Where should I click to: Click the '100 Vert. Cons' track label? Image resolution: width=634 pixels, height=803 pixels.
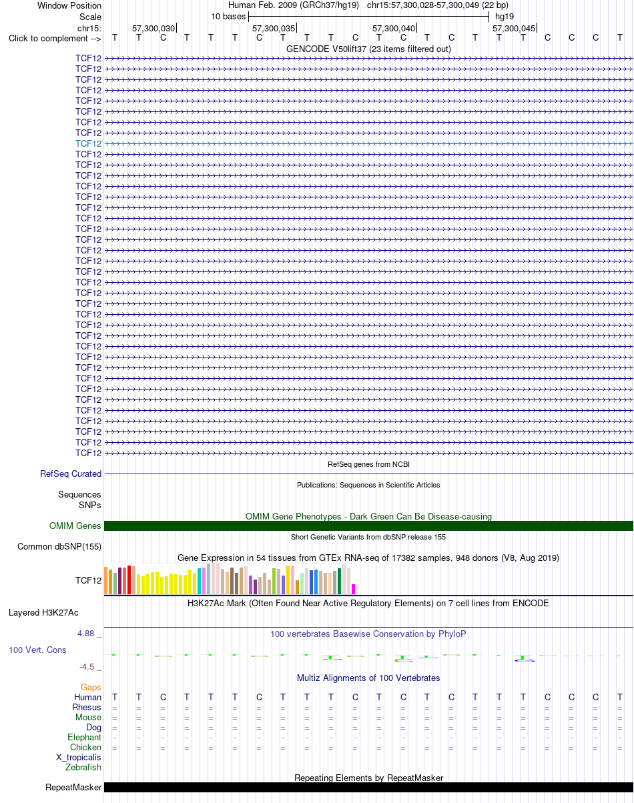coord(37,650)
